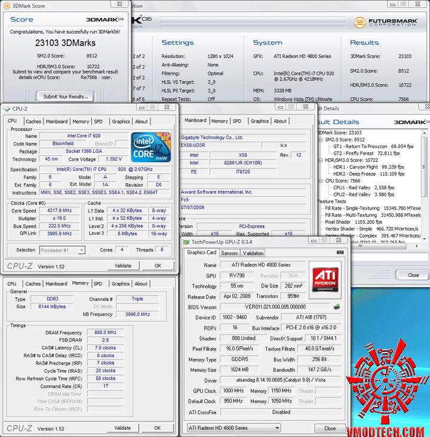The width and height of the screenshot is (430, 437).
Task: Click the GPU-Z window title icon
Action: pos(186,242)
